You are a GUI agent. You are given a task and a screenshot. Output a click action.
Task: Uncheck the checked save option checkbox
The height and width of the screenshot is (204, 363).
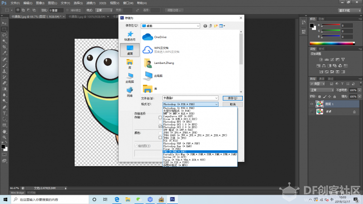click(x=160, y=126)
